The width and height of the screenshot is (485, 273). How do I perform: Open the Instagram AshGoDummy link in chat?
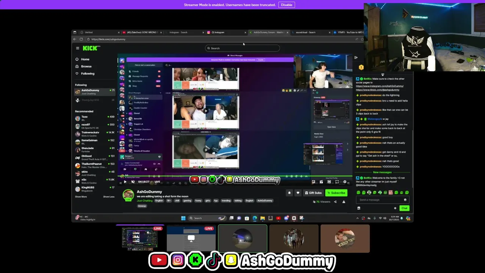(x=380, y=86)
